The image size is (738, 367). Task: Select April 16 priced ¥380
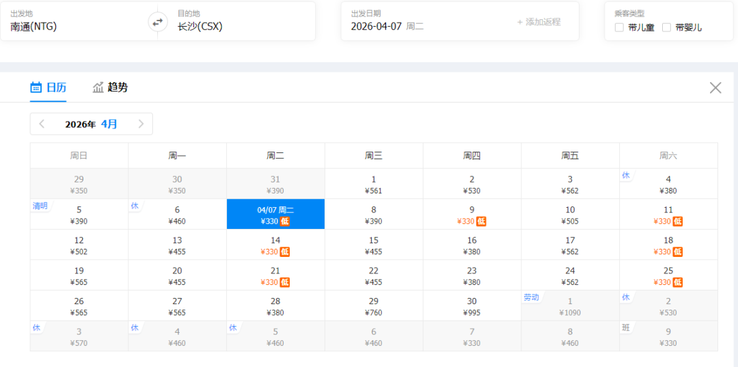[x=472, y=245]
